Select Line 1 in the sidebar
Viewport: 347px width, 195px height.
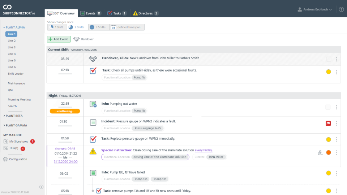[12, 34]
